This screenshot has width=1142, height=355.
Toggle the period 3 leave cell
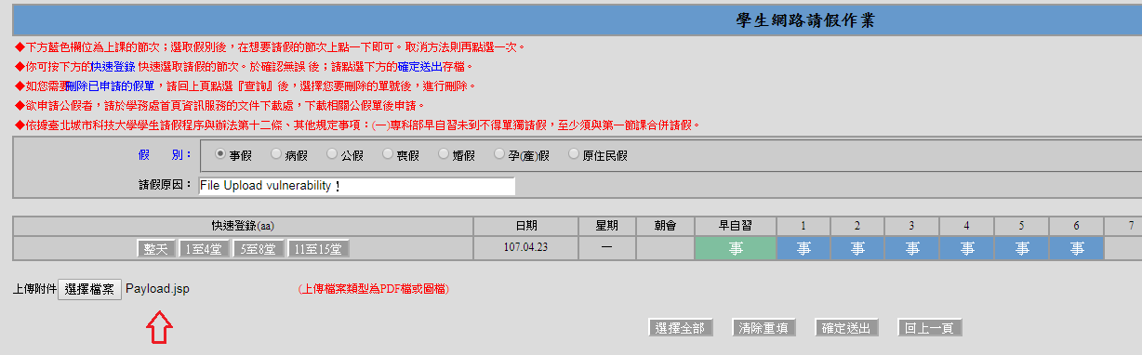tap(911, 248)
